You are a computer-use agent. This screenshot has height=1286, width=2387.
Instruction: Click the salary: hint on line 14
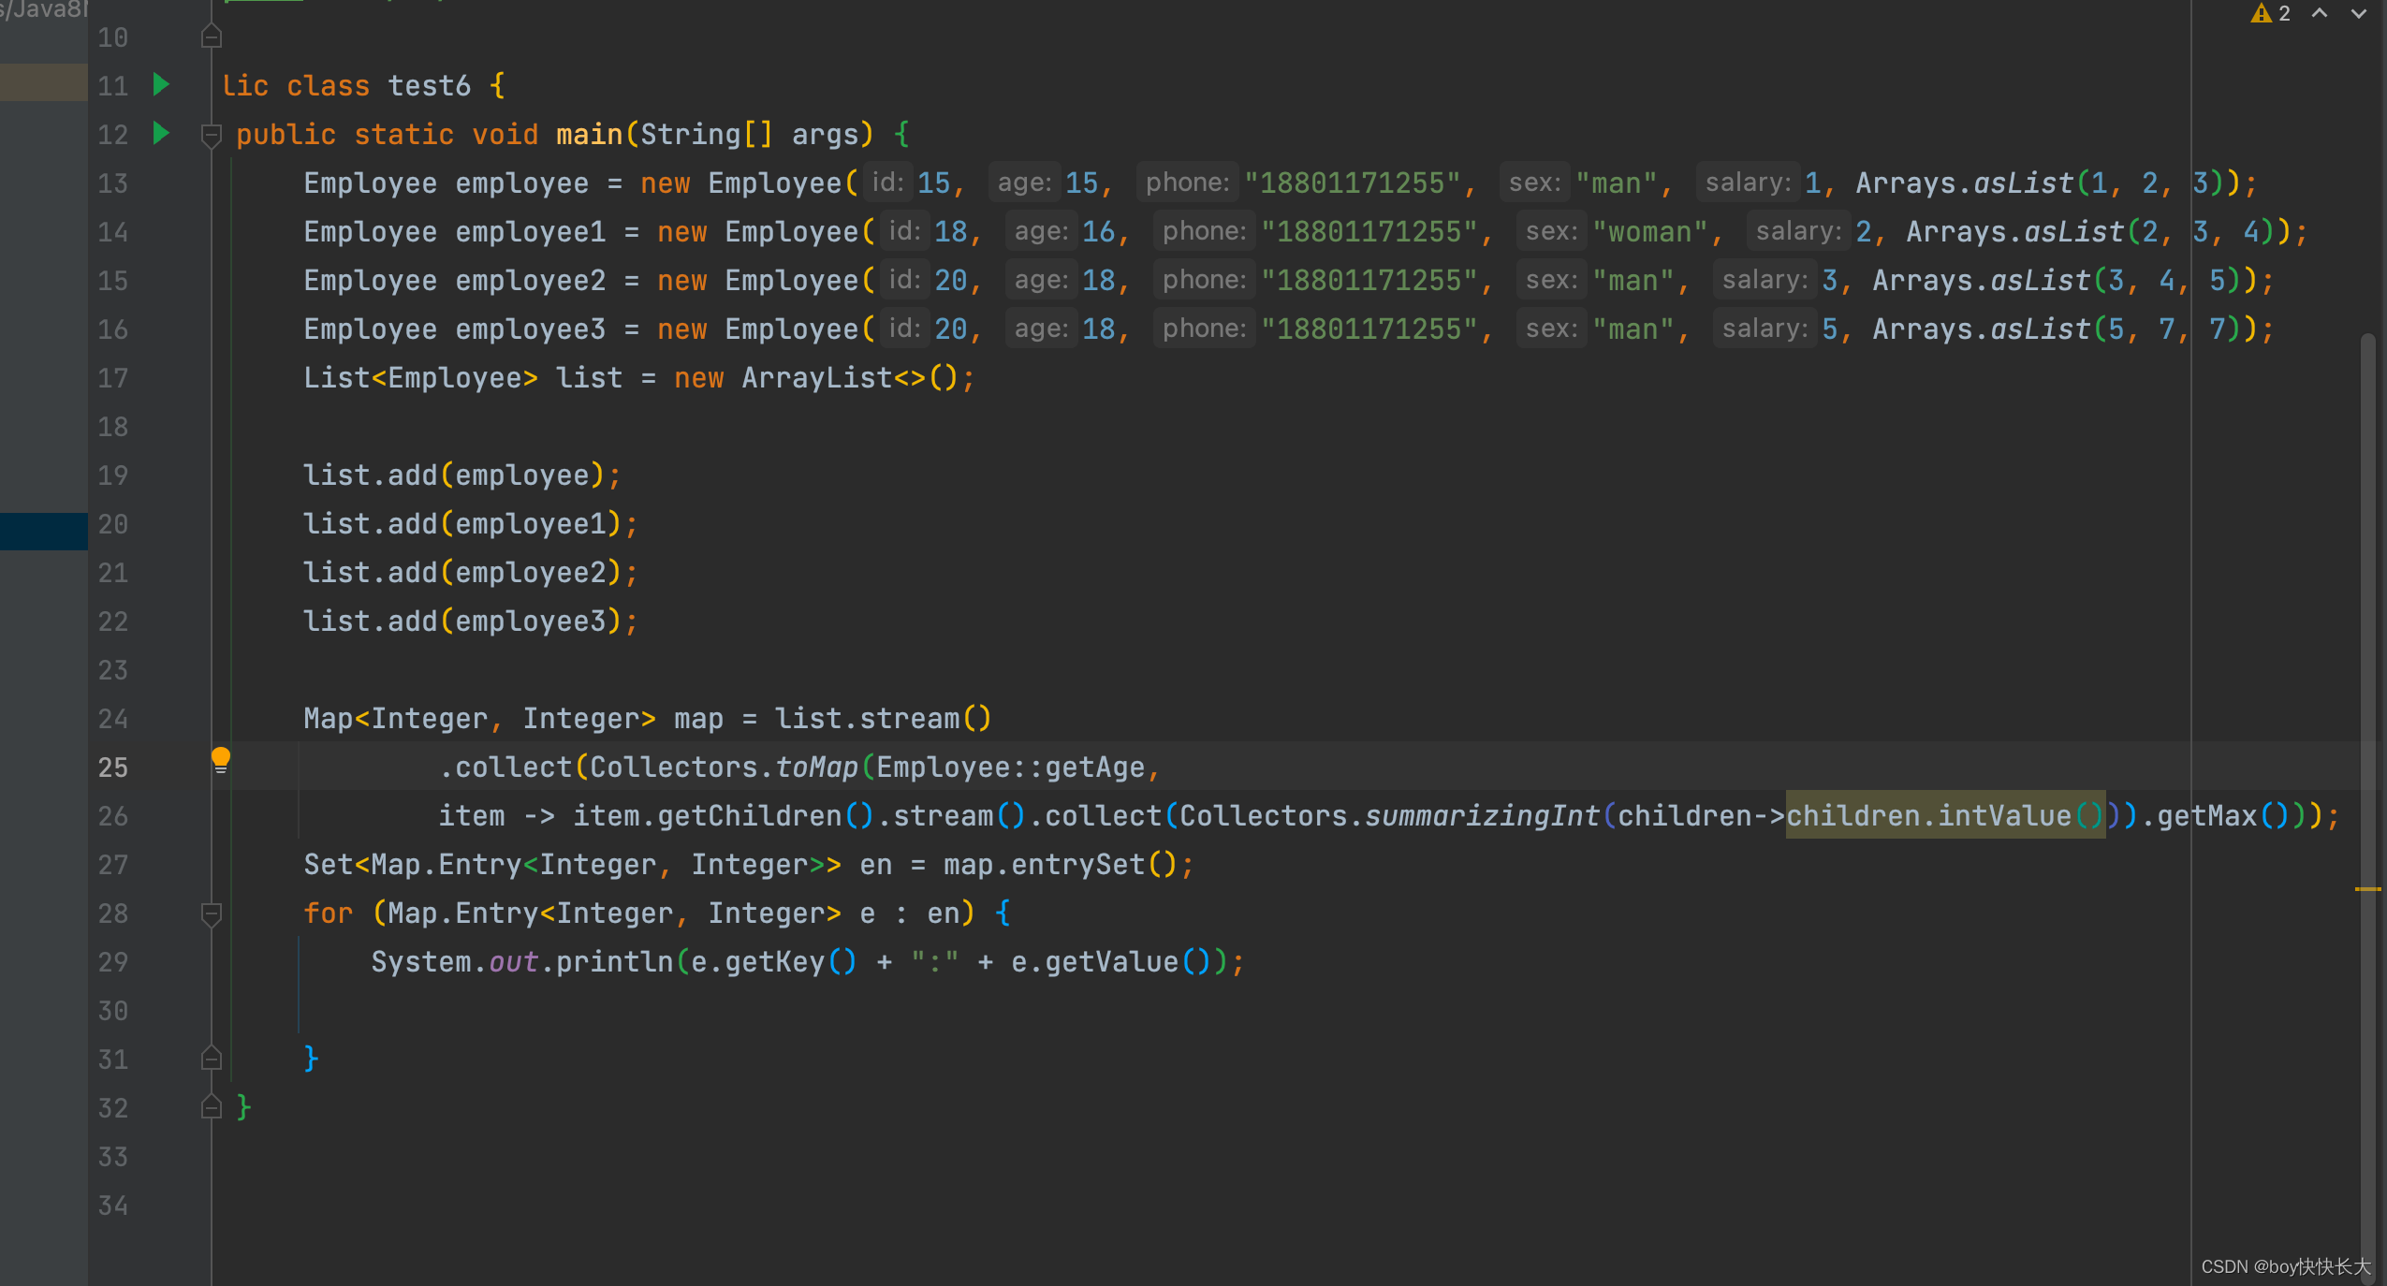pos(1798,231)
